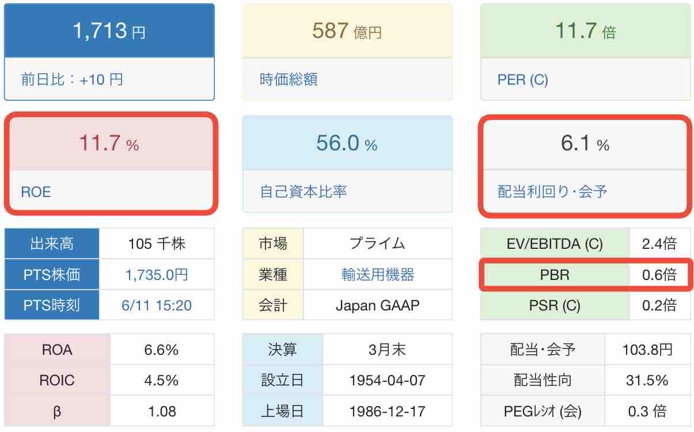Click the 配当性向 row label
Screen dimensions: 694x432
[543, 380]
